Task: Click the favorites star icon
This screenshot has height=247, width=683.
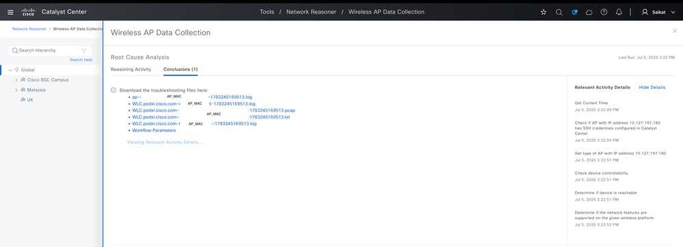Action: 543,12
